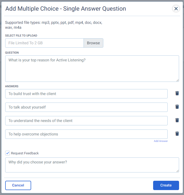Edit the 'To talk about yourself' answer field
Screen dimensions: 184x195
tap(86, 107)
